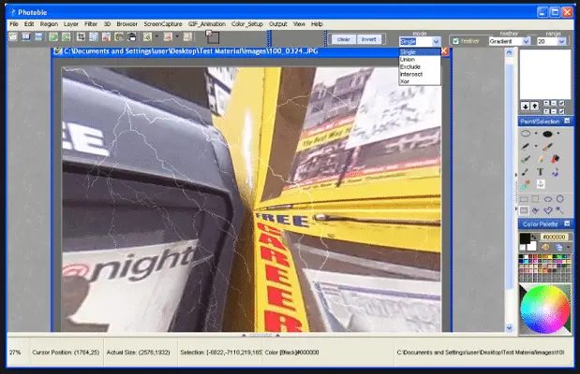
Task: Choose Intersect from the mode list
Action: coord(420,74)
